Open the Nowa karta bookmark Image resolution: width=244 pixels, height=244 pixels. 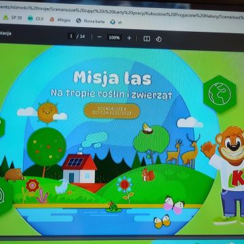pos(90,21)
